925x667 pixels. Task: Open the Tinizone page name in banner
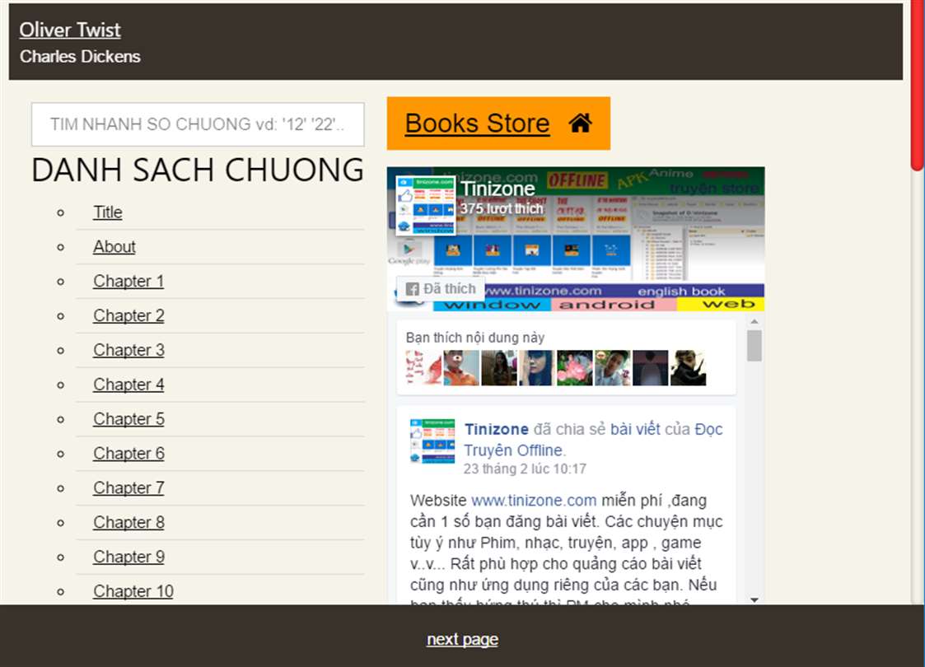498,189
